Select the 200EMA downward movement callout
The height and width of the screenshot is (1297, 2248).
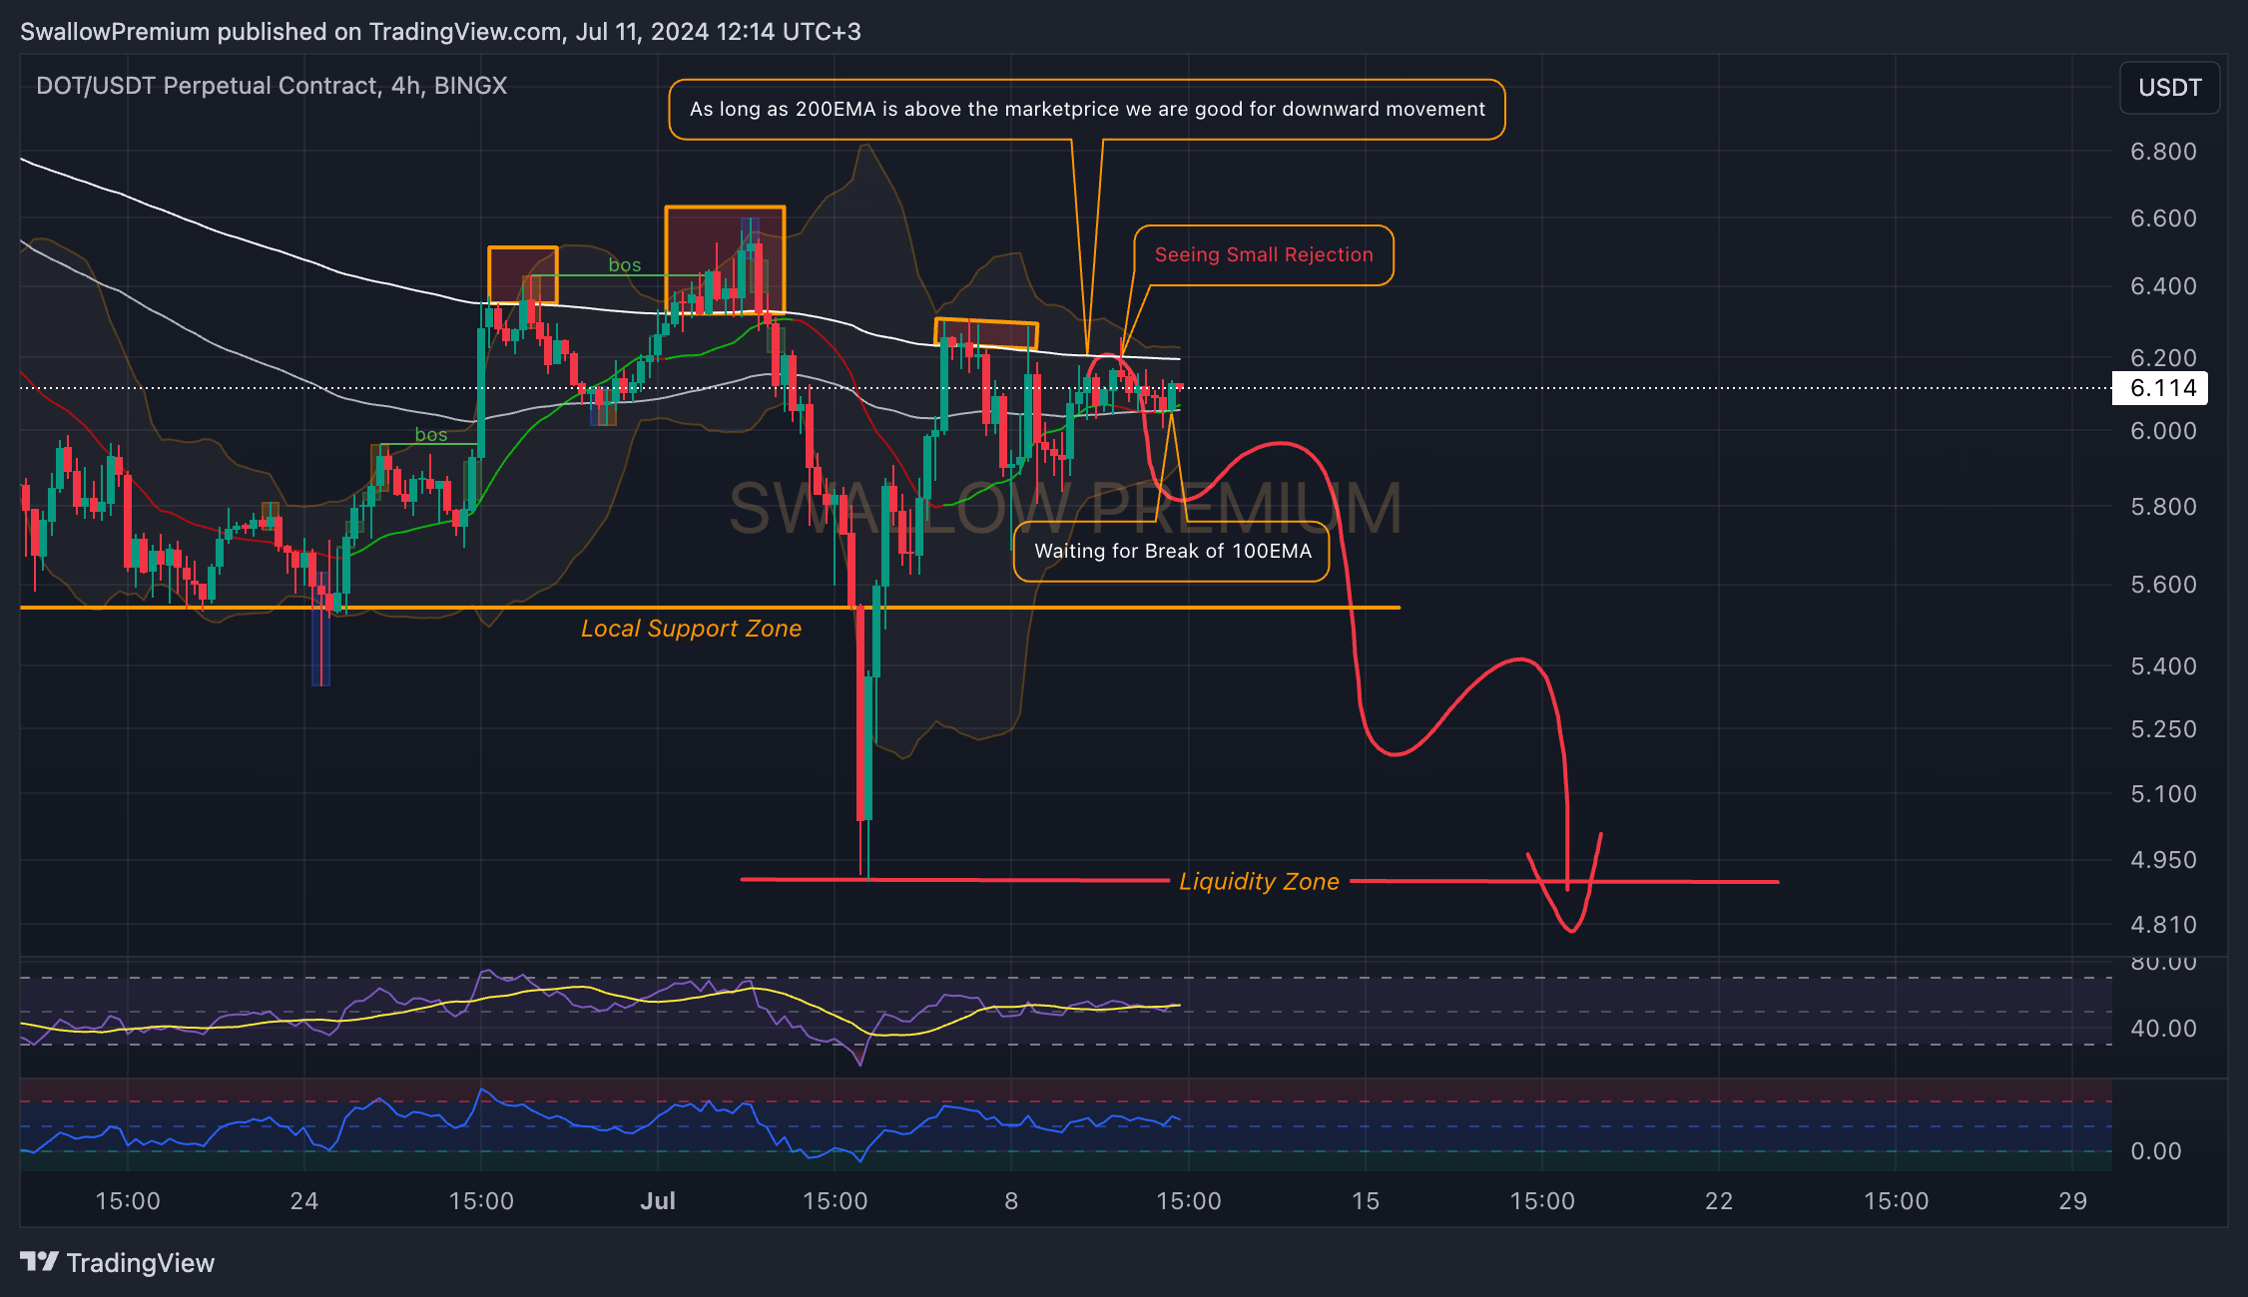[1087, 110]
